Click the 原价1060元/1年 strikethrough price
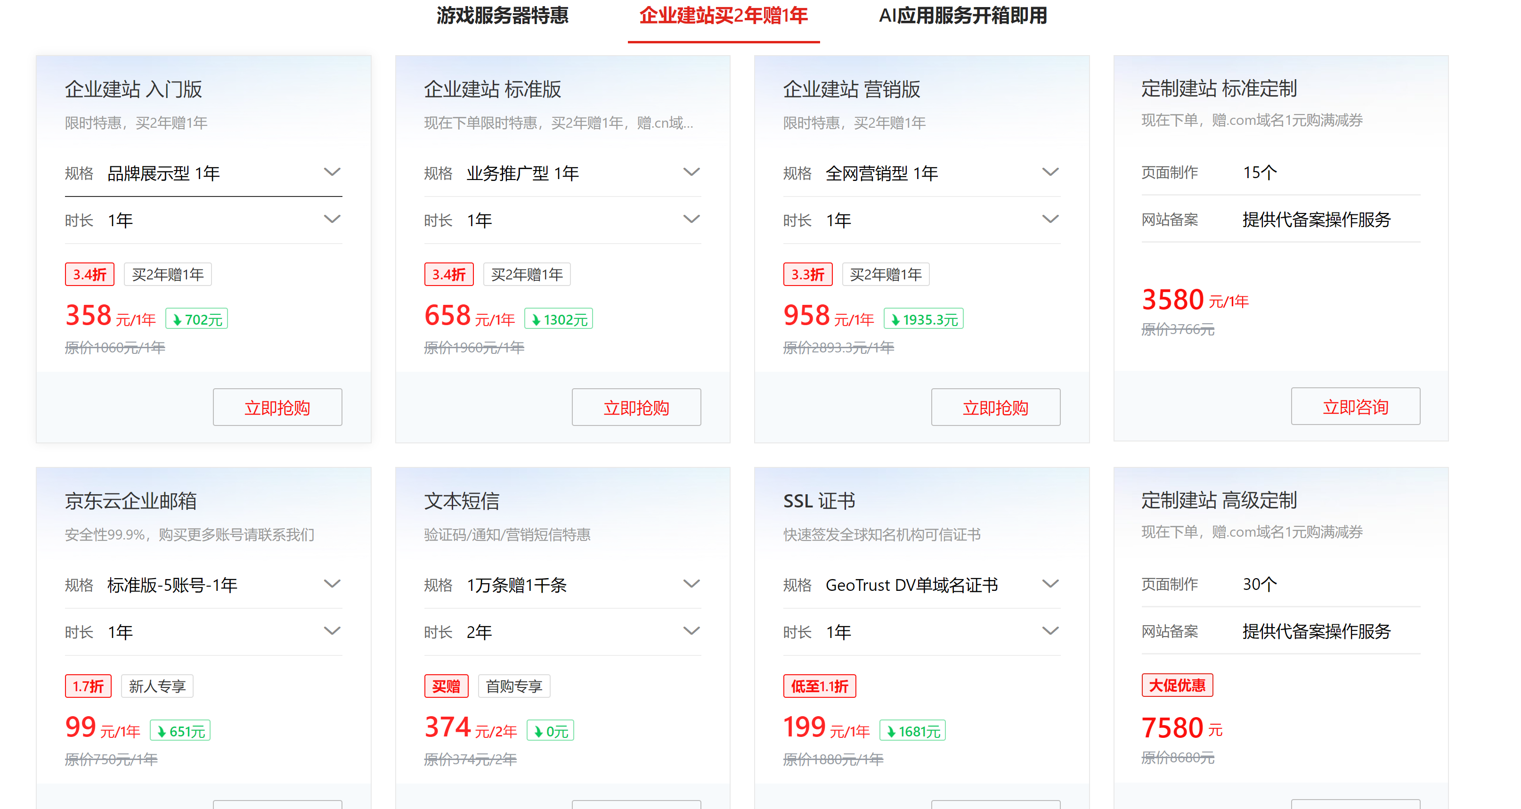 click(x=115, y=348)
